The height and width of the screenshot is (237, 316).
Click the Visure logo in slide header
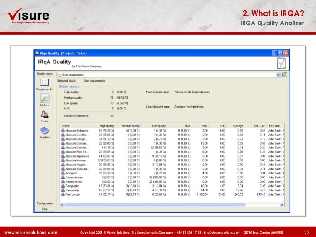click(28, 16)
